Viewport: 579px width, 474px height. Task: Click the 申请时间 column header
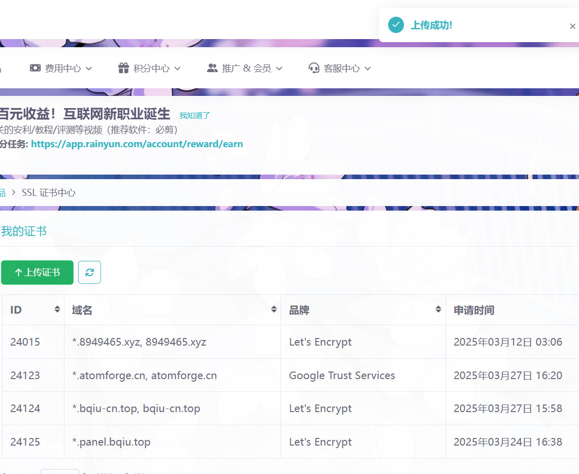tap(474, 310)
